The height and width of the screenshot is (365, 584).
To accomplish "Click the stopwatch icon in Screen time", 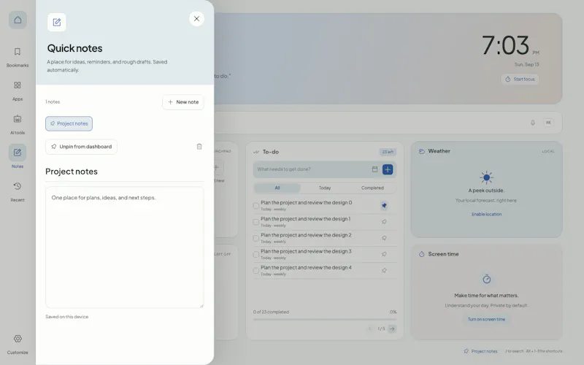I will pos(486,279).
